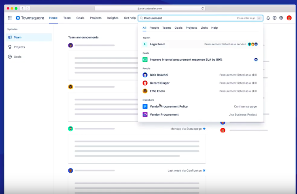The width and height of the screenshot is (297, 194).
Task: Select the Legal team top hit
Action: [200, 44]
